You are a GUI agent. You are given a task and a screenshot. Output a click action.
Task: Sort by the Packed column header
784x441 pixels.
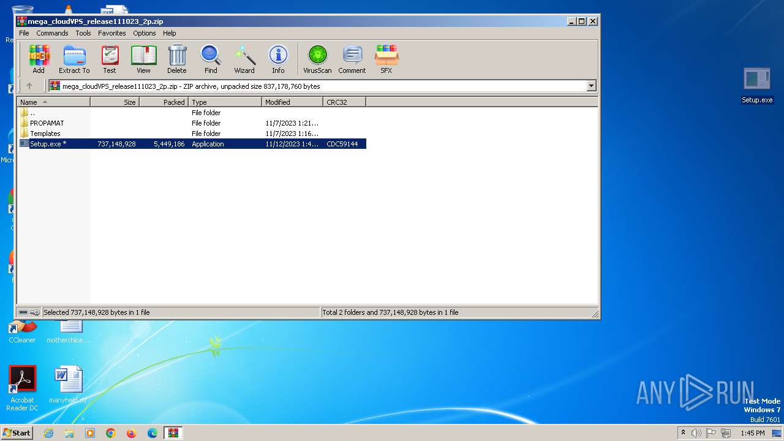(x=164, y=102)
